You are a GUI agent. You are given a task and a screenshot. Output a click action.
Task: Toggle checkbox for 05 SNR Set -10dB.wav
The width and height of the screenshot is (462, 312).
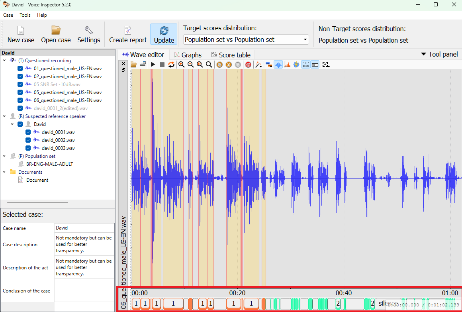(x=20, y=84)
